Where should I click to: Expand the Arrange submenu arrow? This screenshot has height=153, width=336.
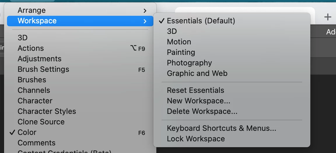[x=145, y=11]
